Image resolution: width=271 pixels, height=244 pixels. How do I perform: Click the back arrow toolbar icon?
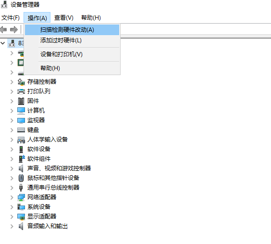coord(4,29)
